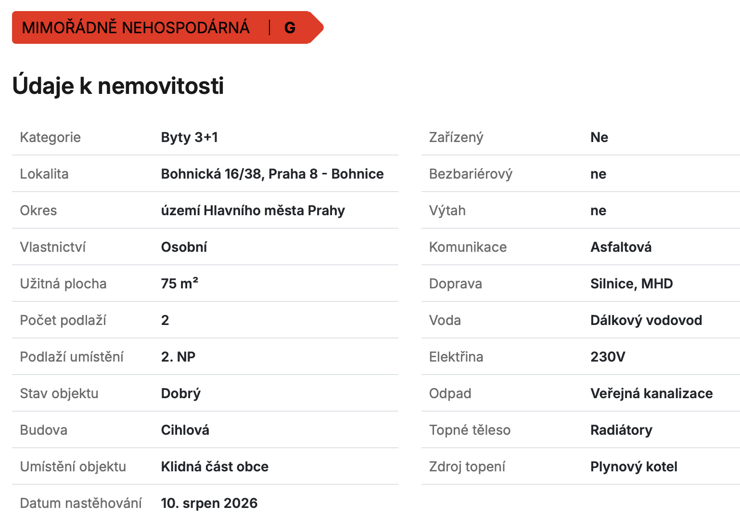
Task: Click the Asfaltová communication value
Action: tap(621, 247)
